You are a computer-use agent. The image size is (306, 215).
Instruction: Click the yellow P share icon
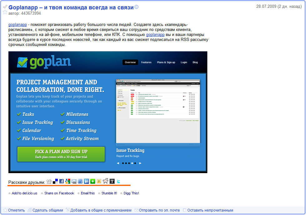pos(99,182)
